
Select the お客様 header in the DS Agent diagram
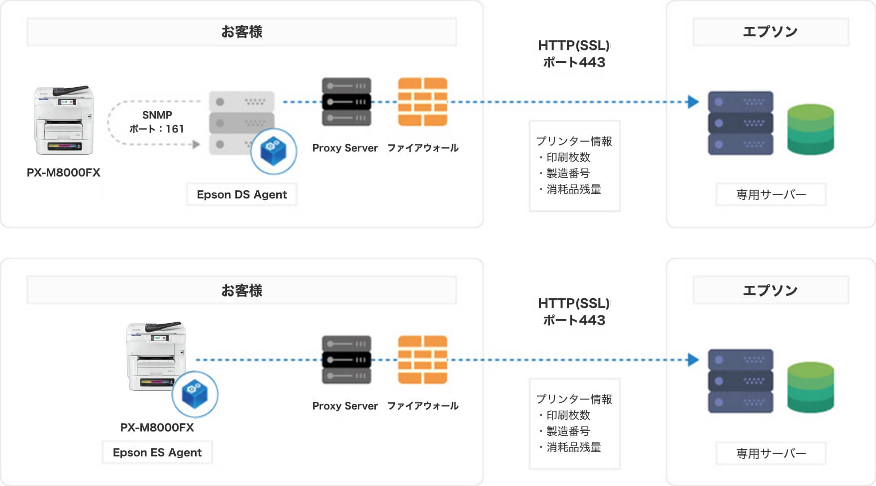coord(241,32)
